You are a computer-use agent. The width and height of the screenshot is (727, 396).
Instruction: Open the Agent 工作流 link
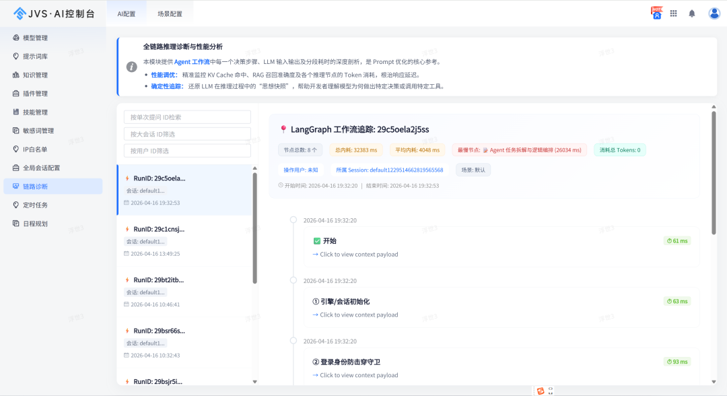[192, 62]
